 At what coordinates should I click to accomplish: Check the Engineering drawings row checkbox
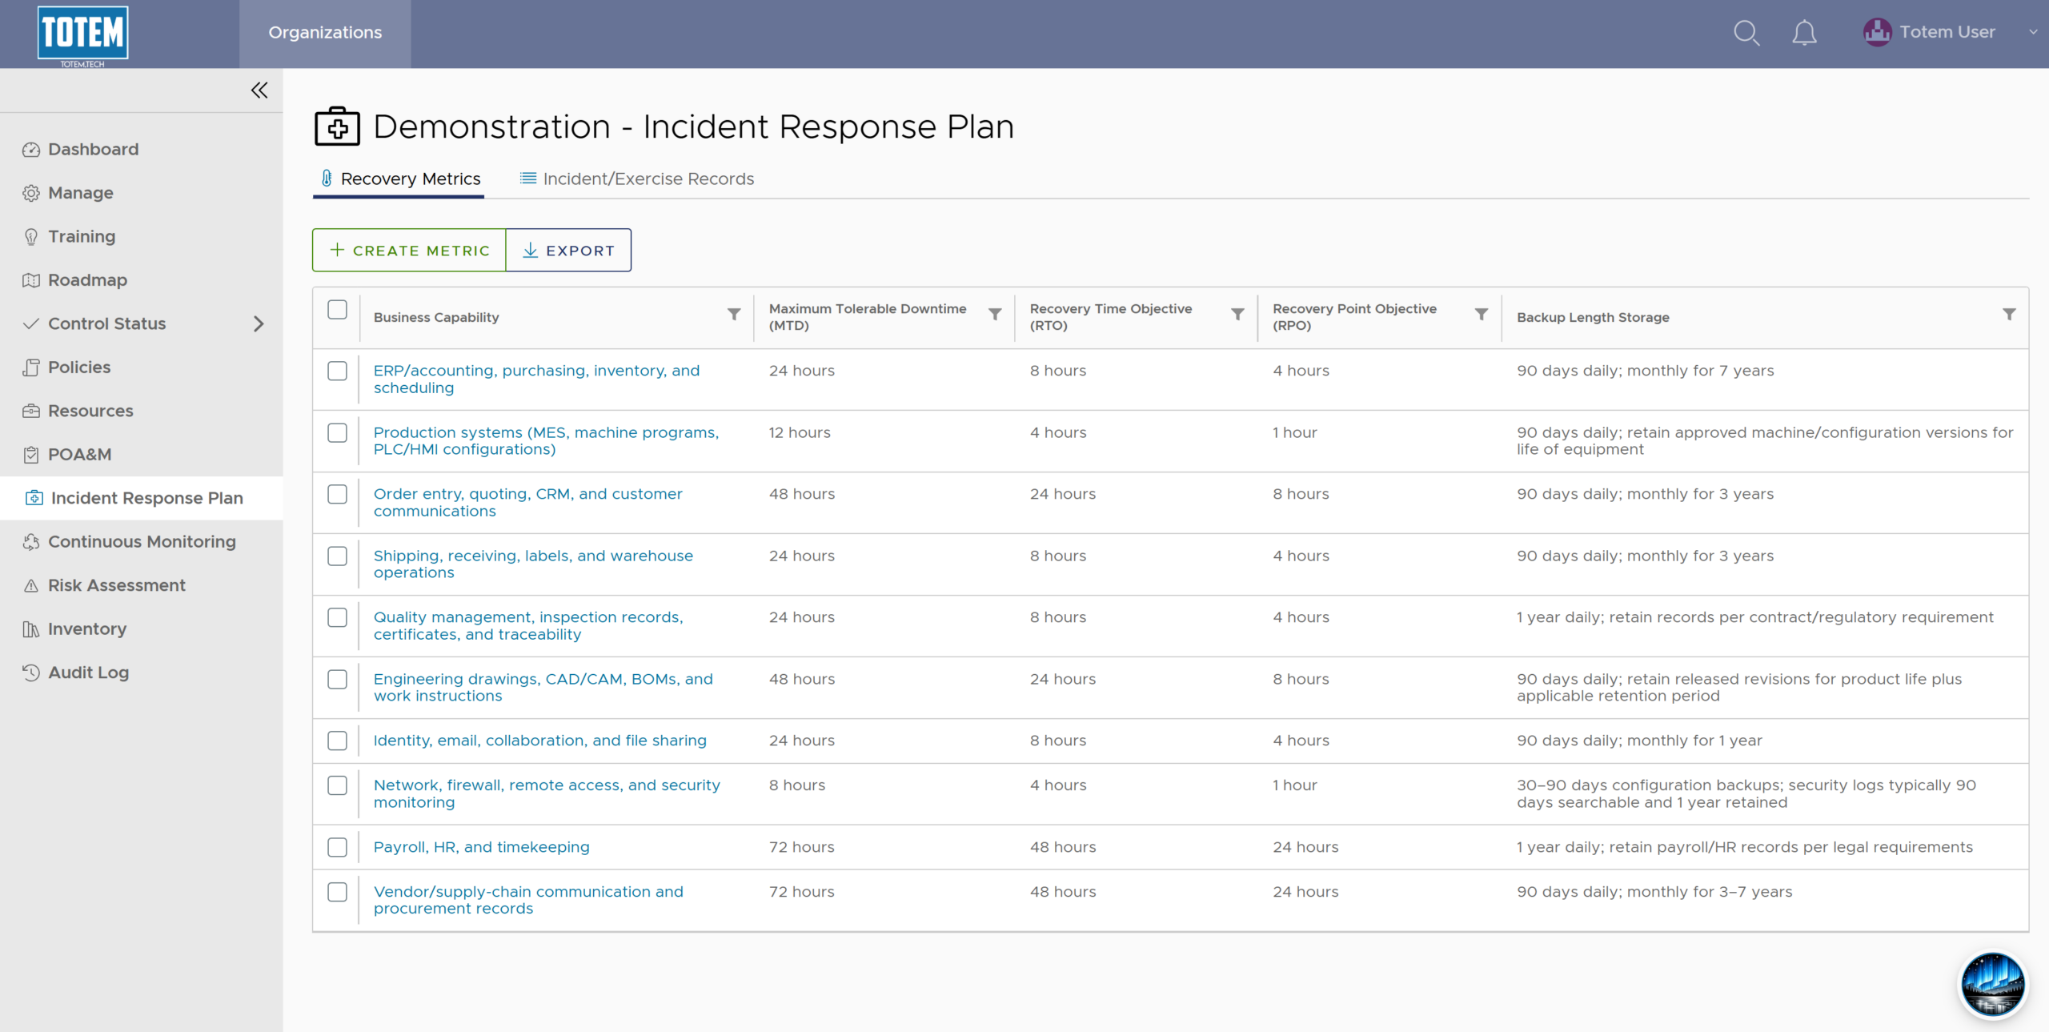337,679
